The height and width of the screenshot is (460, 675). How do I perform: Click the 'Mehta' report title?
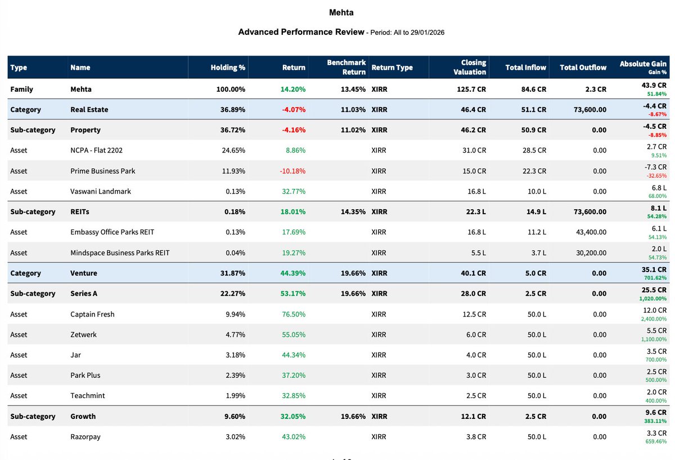click(341, 12)
